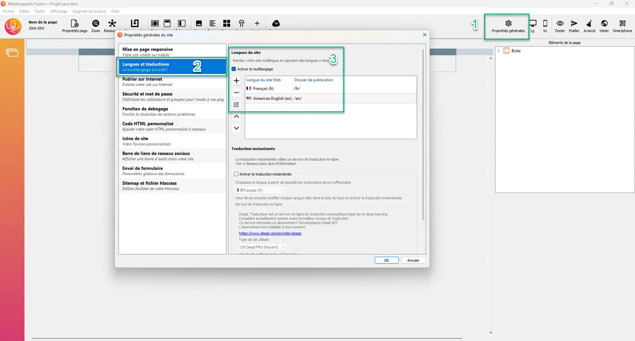
Task: Click the Publier send icon
Action: pos(574,23)
